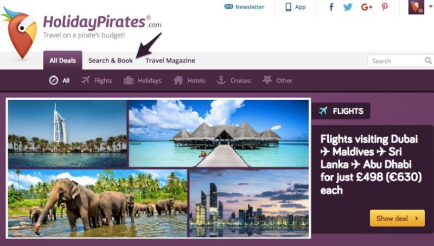The width and height of the screenshot is (434, 246).
Task: Open the Twitter bird icon
Action: click(x=348, y=7)
